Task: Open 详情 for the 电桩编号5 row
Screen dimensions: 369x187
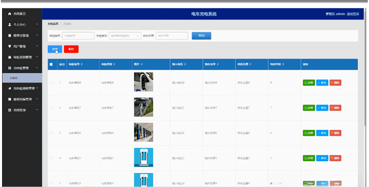Action: [x=309, y=158]
